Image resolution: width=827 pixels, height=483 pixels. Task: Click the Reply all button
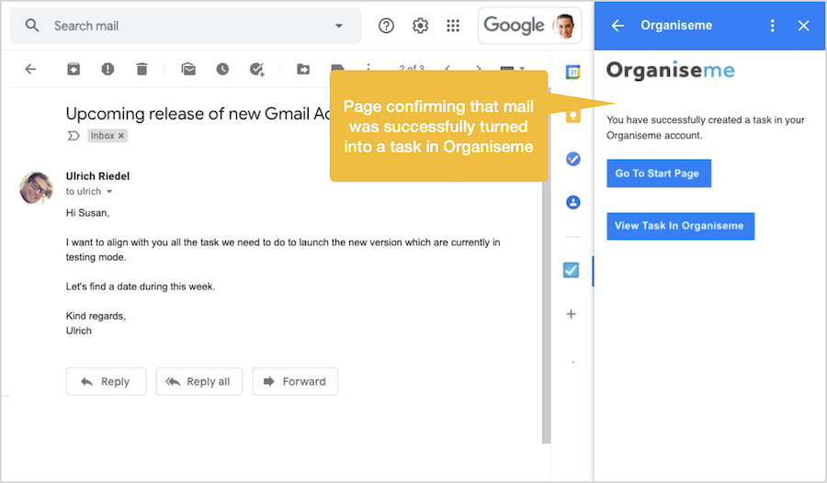pyautogui.click(x=198, y=381)
